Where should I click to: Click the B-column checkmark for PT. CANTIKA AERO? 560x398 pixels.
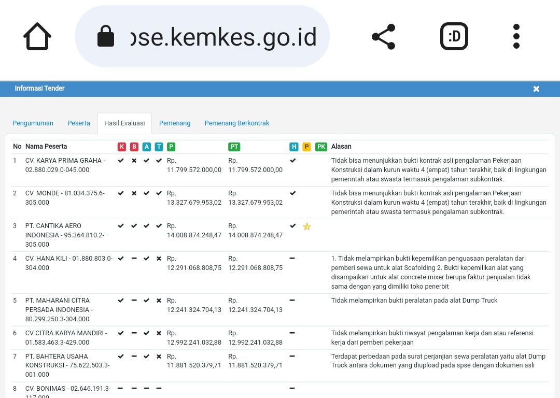tap(134, 225)
